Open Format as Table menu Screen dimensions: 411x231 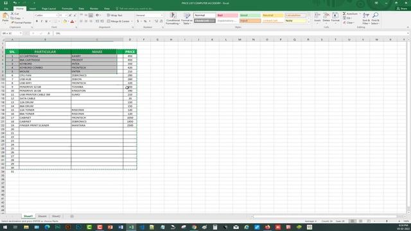click(x=187, y=19)
